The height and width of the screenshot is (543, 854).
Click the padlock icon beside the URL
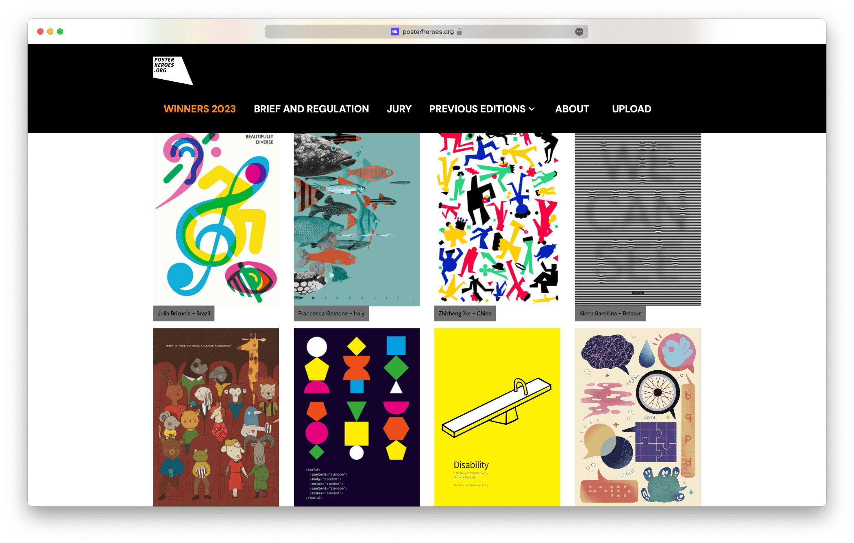click(459, 32)
